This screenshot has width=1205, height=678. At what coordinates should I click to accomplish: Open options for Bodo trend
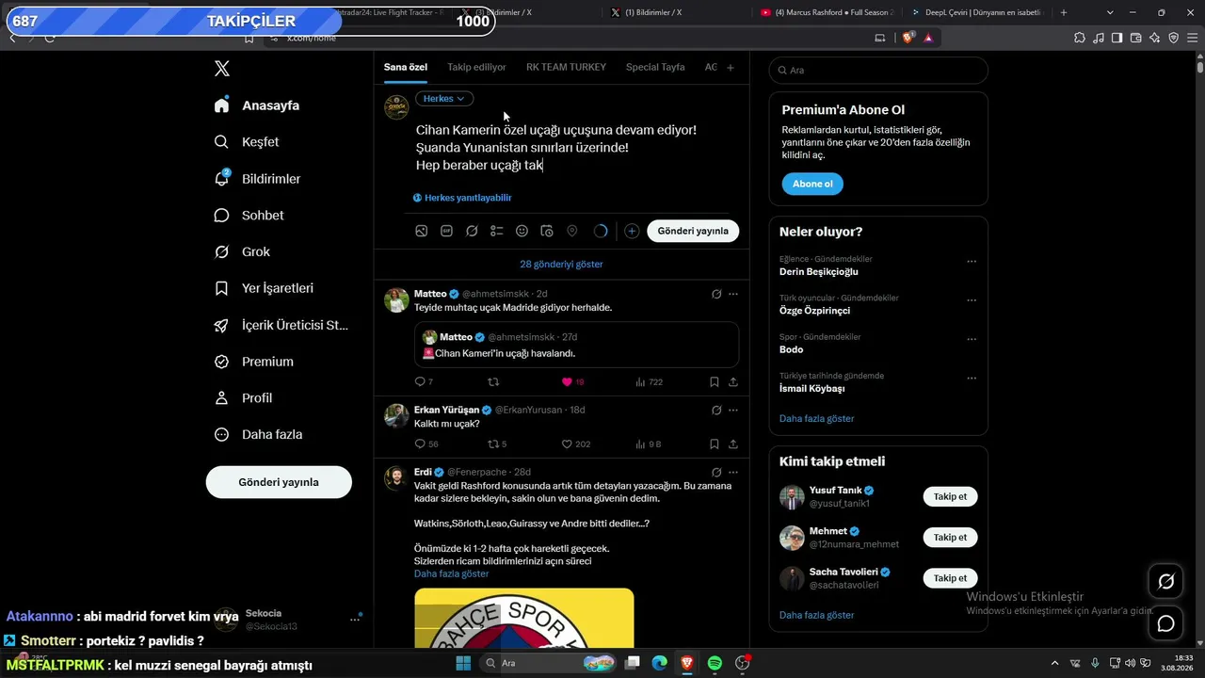pyautogui.click(x=972, y=340)
